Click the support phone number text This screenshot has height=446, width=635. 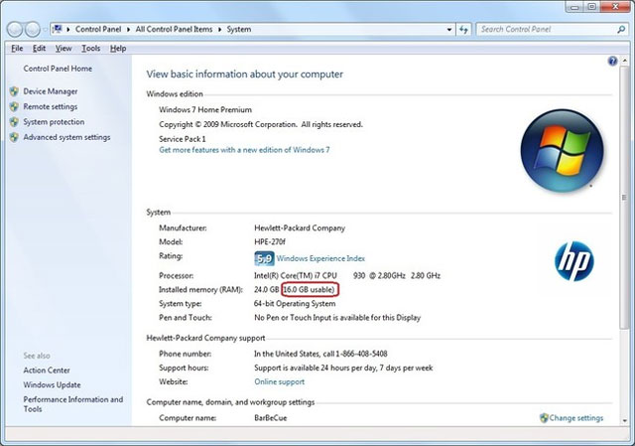[320, 354]
